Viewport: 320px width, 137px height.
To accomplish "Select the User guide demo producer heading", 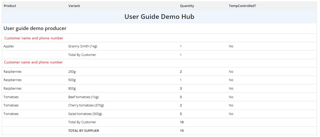I will point(35,28).
